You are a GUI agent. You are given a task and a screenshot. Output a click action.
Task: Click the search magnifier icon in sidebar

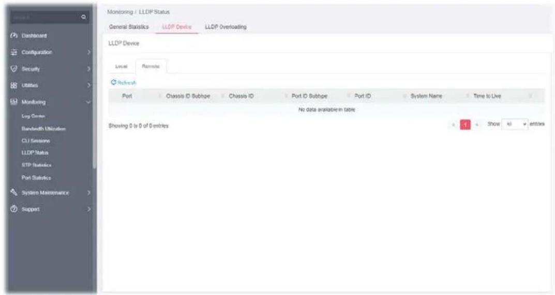tap(84, 17)
